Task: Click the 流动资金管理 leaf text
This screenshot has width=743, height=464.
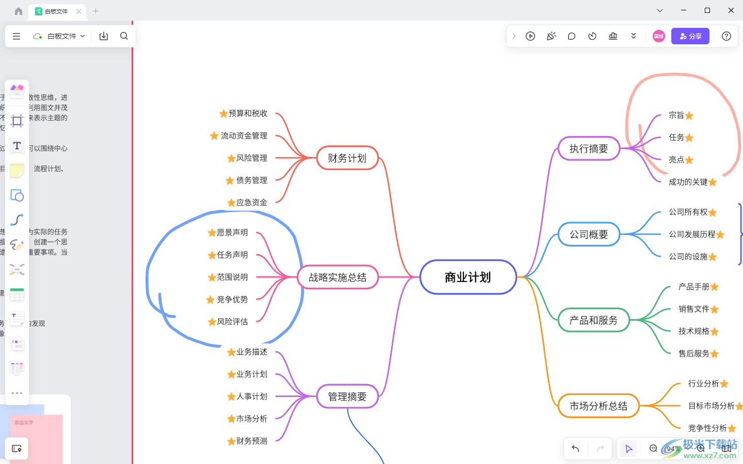Action: 244,136
